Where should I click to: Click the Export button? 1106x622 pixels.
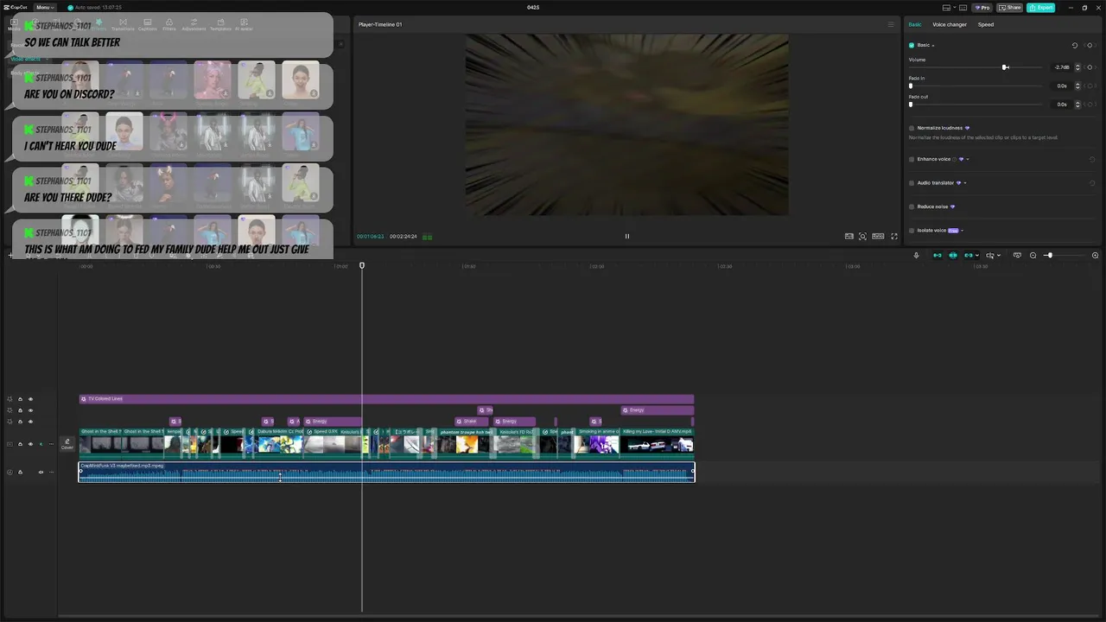[x=1041, y=7]
